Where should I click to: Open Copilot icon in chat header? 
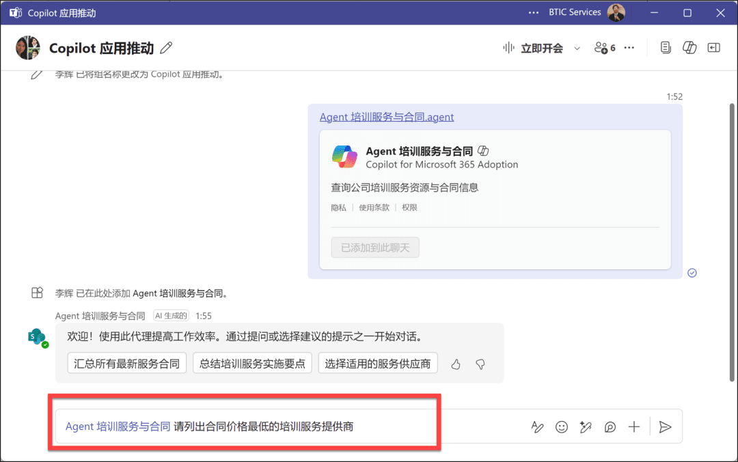(689, 48)
